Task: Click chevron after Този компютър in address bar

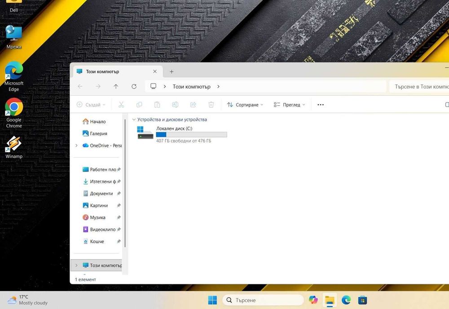Action: (219, 87)
